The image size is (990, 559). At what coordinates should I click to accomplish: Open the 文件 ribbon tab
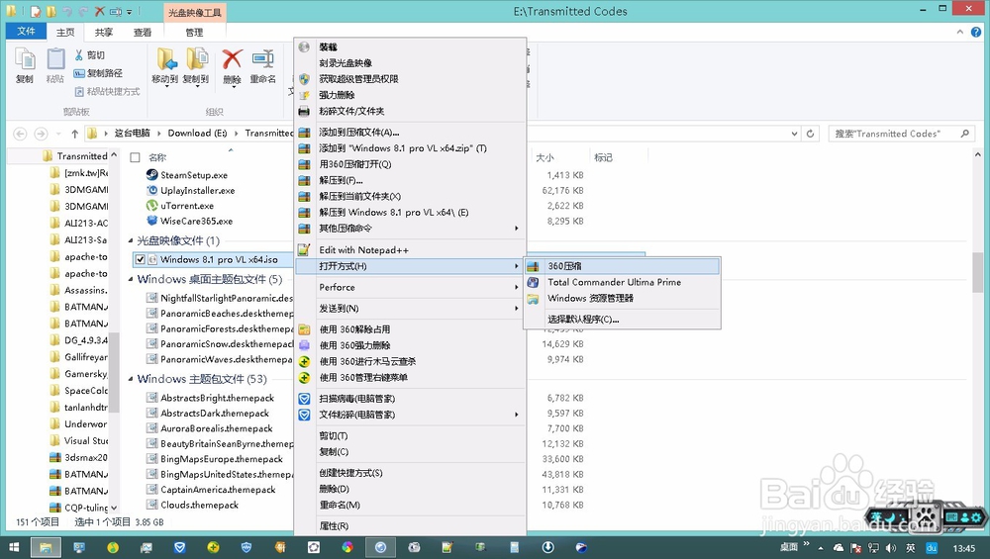tap(26, 31)
